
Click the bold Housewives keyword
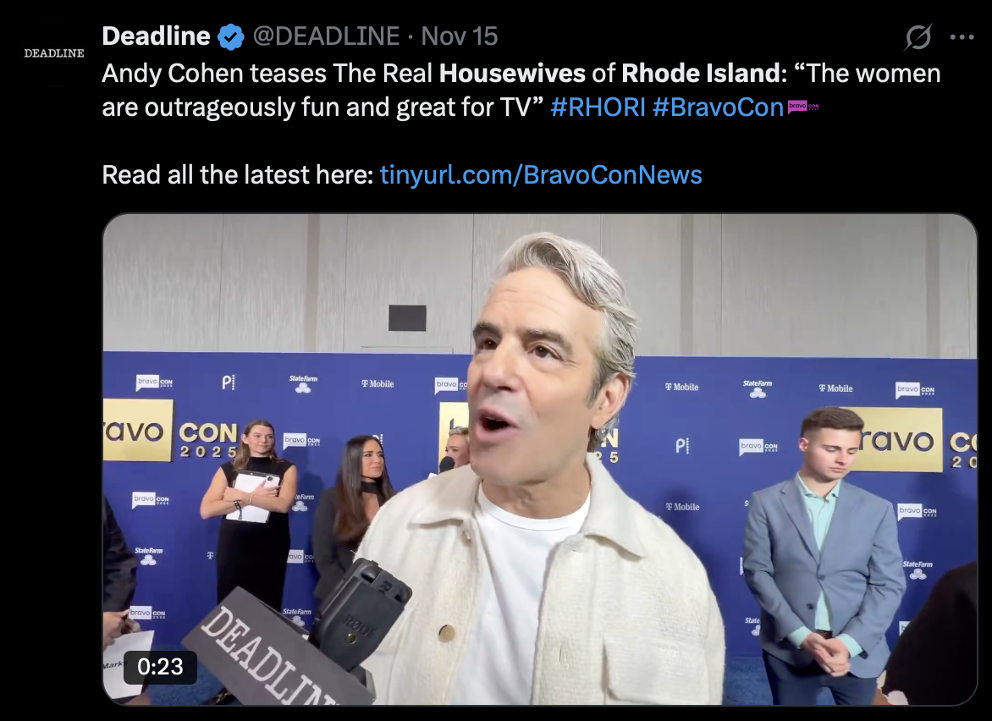tap(512, 74)
